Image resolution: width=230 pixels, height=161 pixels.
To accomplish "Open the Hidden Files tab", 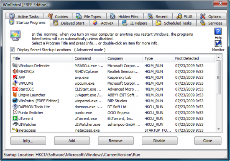I will pos(125,16).
